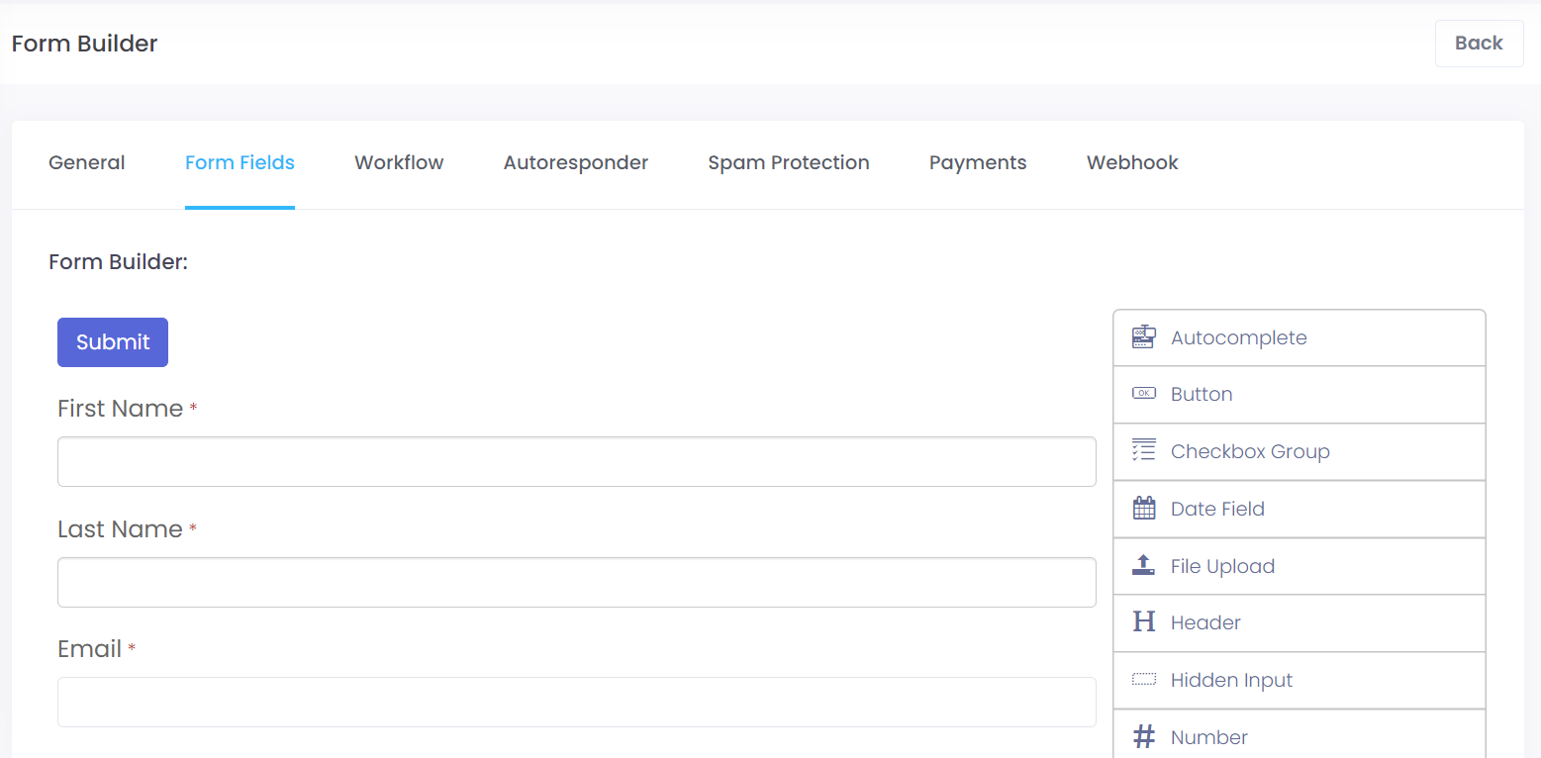The image size is (1541, 758).
Task: Click the Hidden Input dotted icon
Action: tap(1143, 680)
